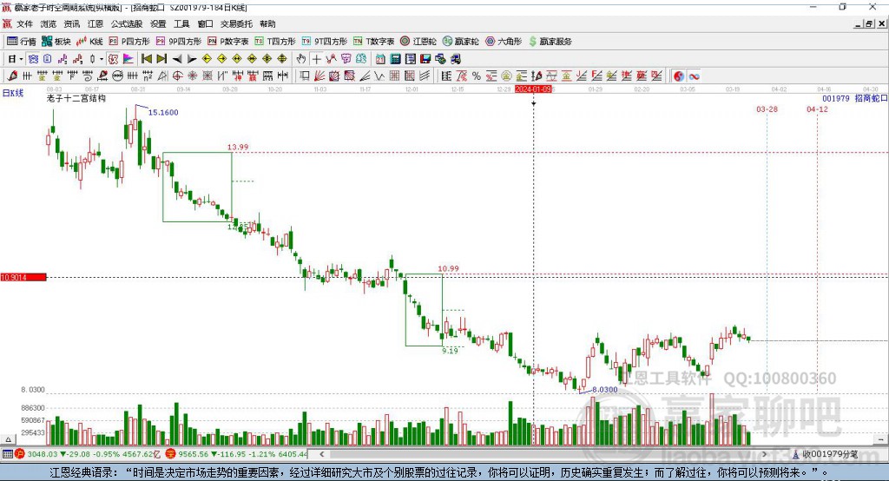The height and width of the screenshot is (481, 889).
Task: Click the 001979 招商蛇口 stock label
Action: (x=854, y=98)
